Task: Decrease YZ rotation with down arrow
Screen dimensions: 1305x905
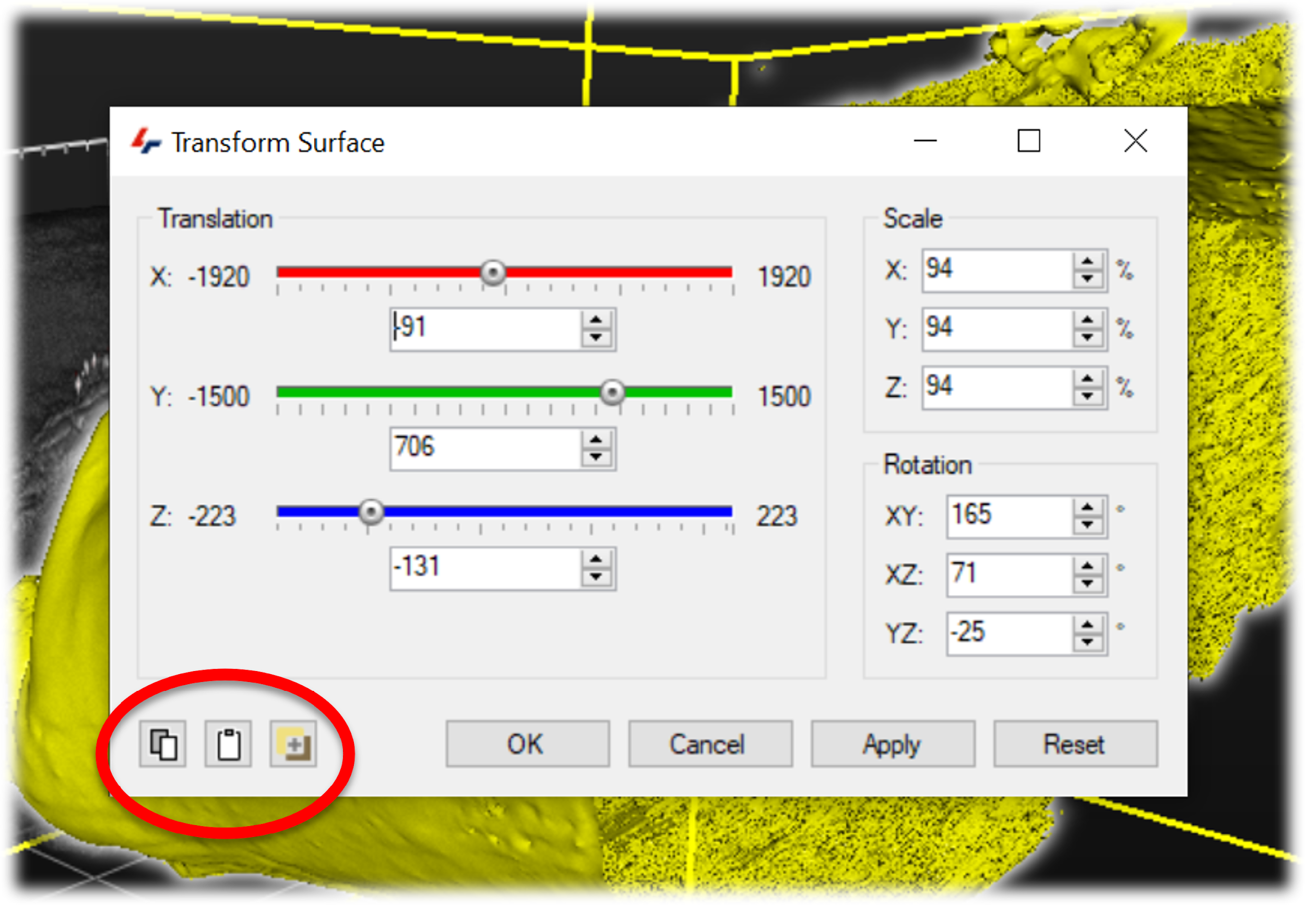Action: click(x=1087, y=642)
